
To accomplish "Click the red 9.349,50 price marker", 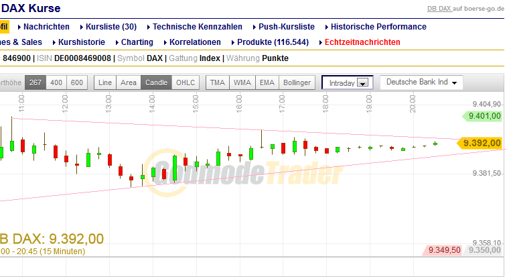I will (x=441, y=250).
